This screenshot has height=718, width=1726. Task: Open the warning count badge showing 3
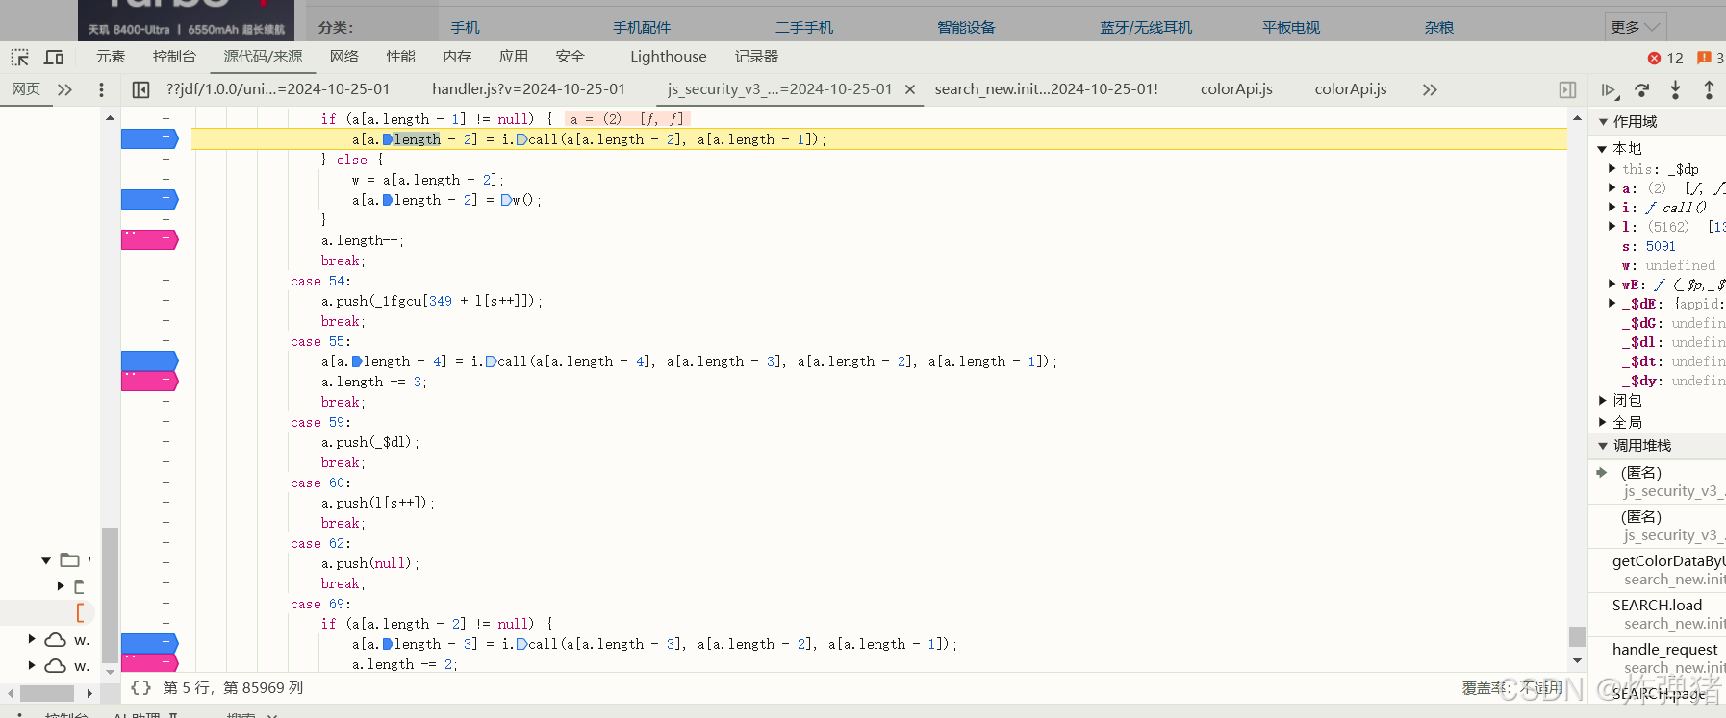[x=1710, y=58]
